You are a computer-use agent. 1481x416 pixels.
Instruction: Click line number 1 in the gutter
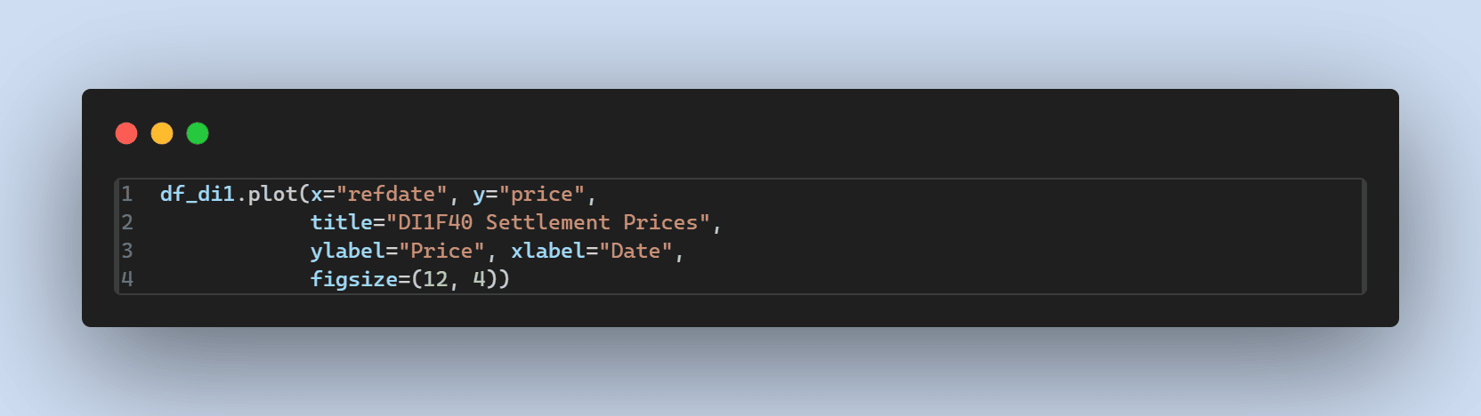pos(127,194)
